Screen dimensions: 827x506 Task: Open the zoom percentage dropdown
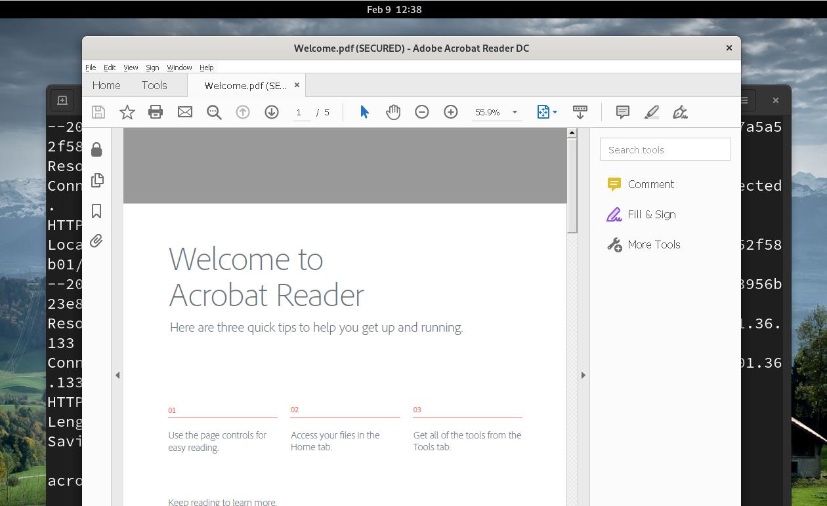point(515,112)
